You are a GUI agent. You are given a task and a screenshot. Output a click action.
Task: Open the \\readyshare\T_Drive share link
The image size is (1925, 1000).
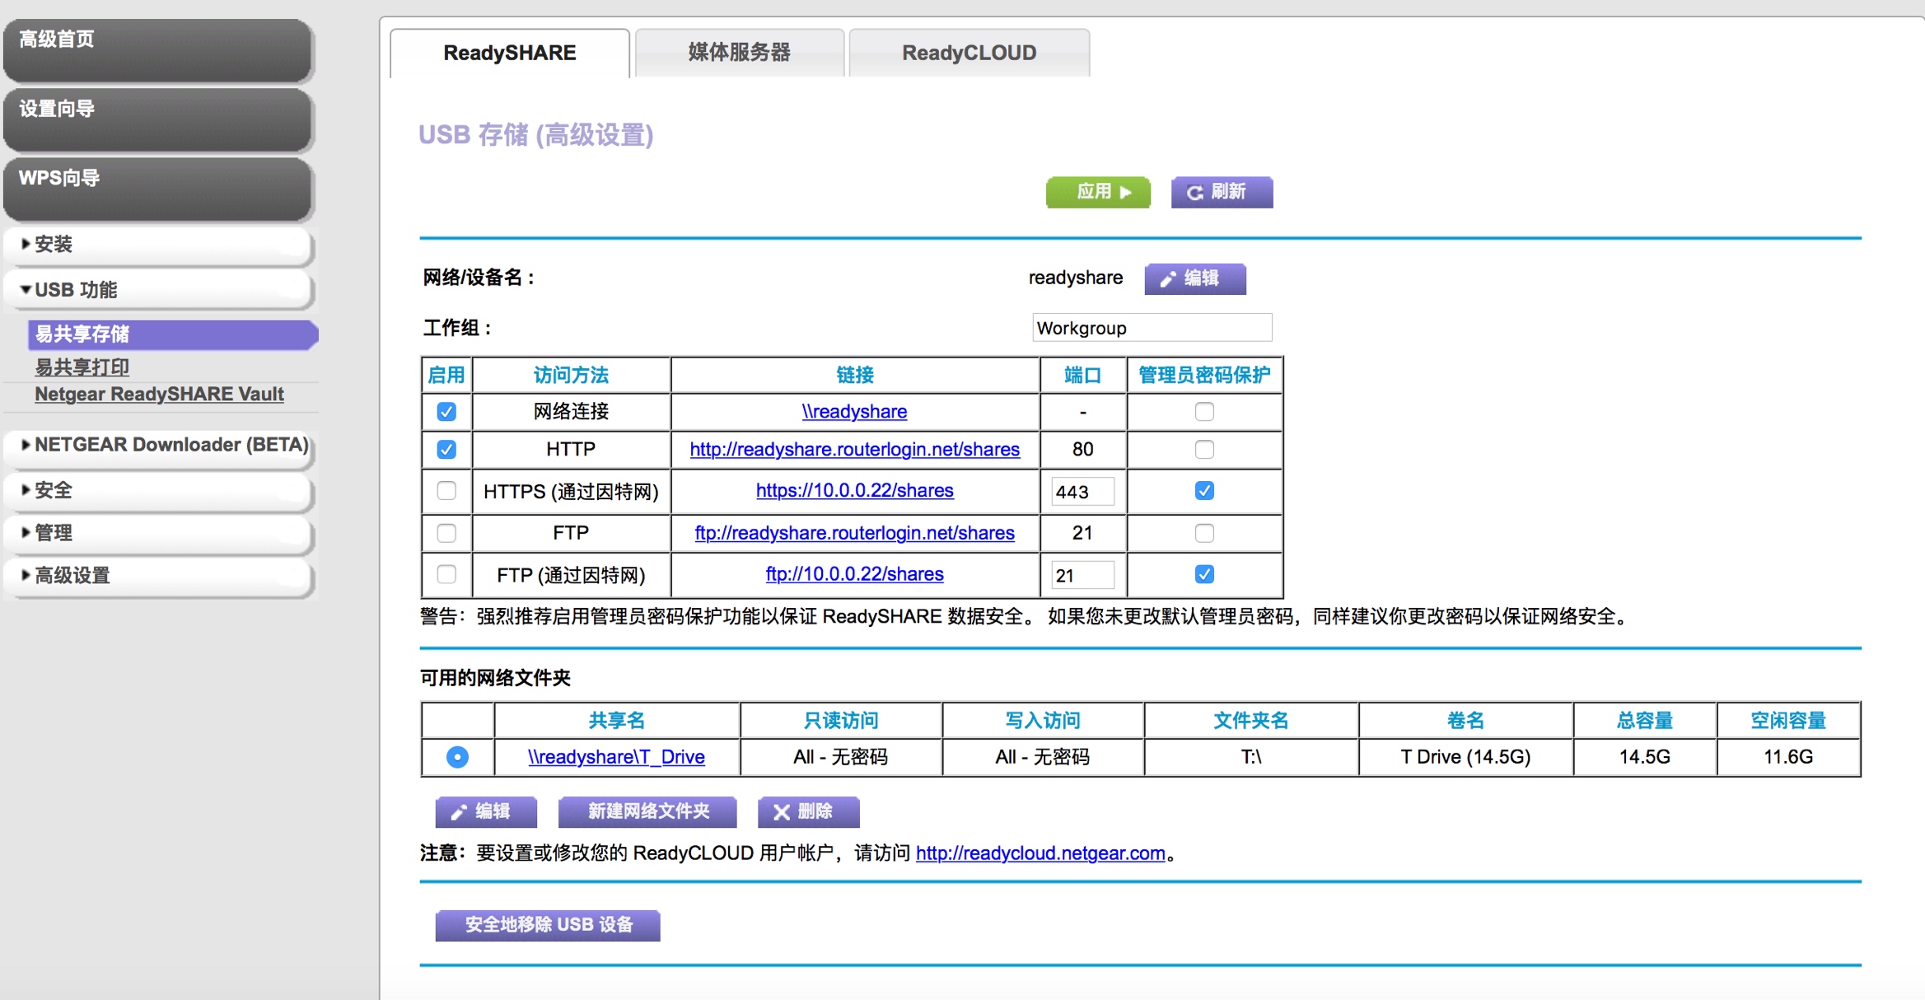(615, 757)
